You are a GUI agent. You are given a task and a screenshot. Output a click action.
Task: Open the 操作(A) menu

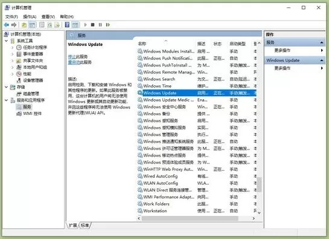(x=30, y=16)
